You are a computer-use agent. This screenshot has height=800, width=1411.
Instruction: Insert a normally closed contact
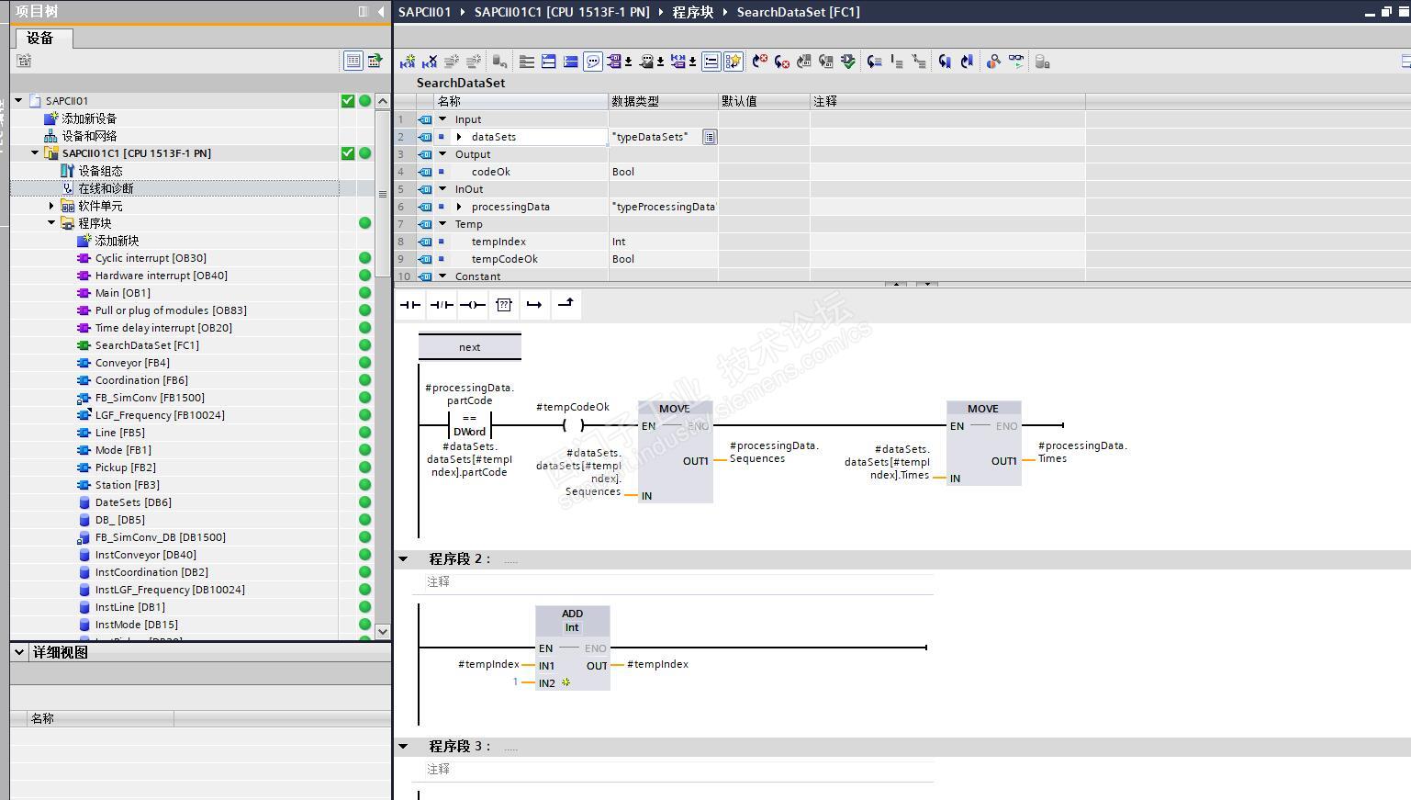tap(442, 305)
